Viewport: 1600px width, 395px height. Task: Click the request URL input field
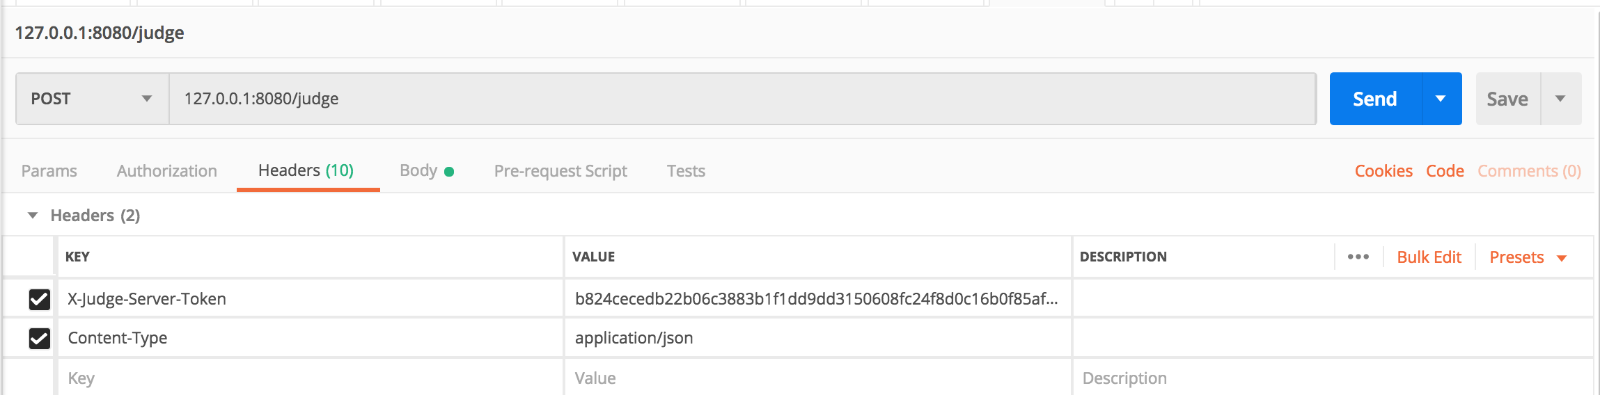(742, 99)
